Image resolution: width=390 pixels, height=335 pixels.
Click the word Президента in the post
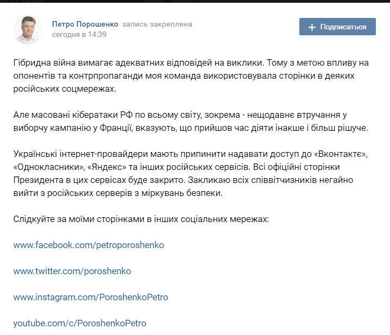pyautogui.click(x=39, y=180)
